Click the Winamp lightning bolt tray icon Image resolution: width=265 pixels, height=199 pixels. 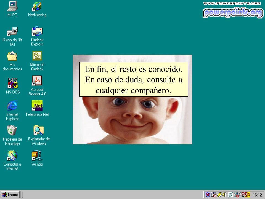pyautogui.click(x=219, y=195)
